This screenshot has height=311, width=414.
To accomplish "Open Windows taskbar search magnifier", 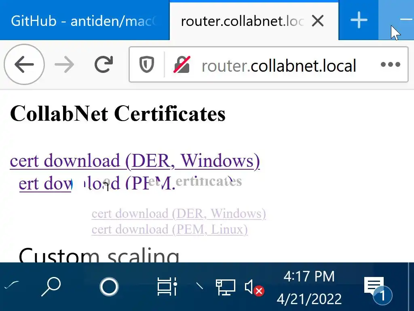I will coord(51,286).
